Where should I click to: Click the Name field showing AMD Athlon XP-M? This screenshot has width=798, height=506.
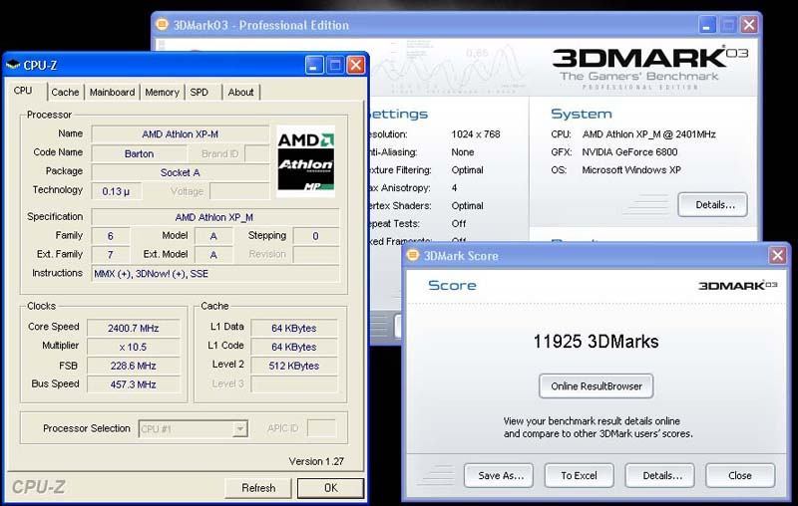coord(181,134)
